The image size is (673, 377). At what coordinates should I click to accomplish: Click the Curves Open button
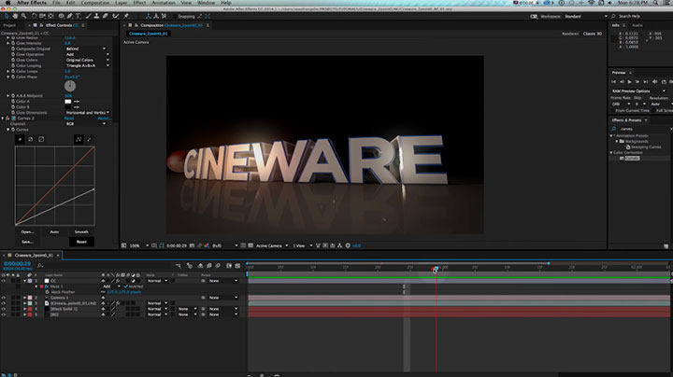coord(27,231)
